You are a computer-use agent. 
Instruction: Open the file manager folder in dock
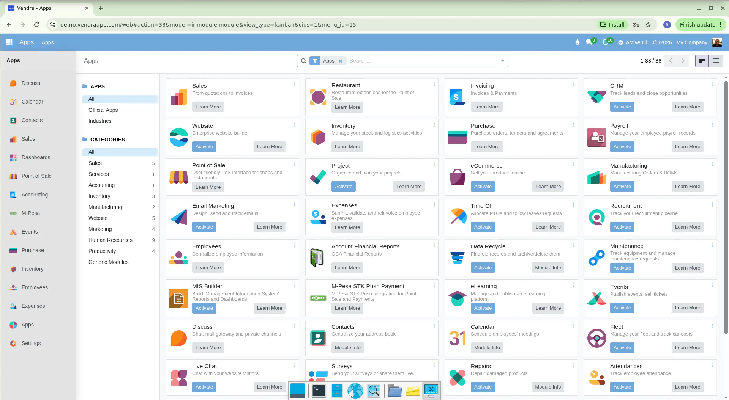click(x=394, y=391)
